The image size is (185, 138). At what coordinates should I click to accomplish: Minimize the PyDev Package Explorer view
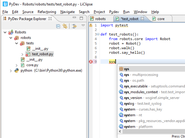[x=74, y=17]
